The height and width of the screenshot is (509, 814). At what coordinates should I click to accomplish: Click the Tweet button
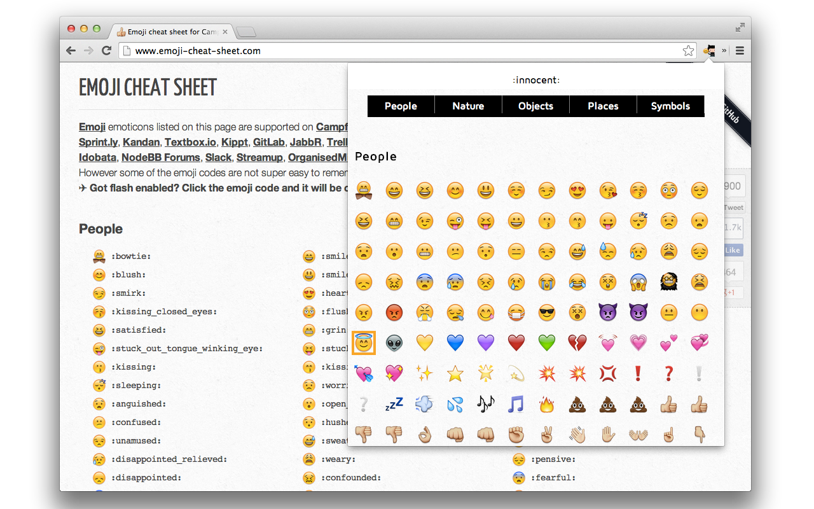point(733,207)
